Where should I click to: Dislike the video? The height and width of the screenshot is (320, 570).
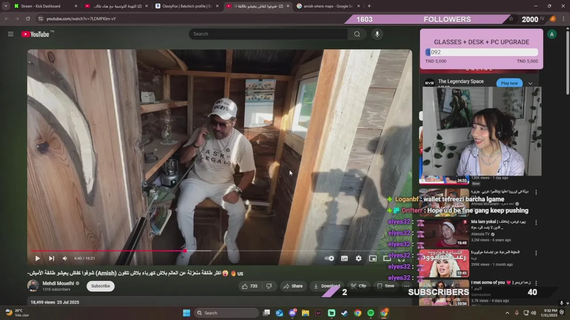269,286
